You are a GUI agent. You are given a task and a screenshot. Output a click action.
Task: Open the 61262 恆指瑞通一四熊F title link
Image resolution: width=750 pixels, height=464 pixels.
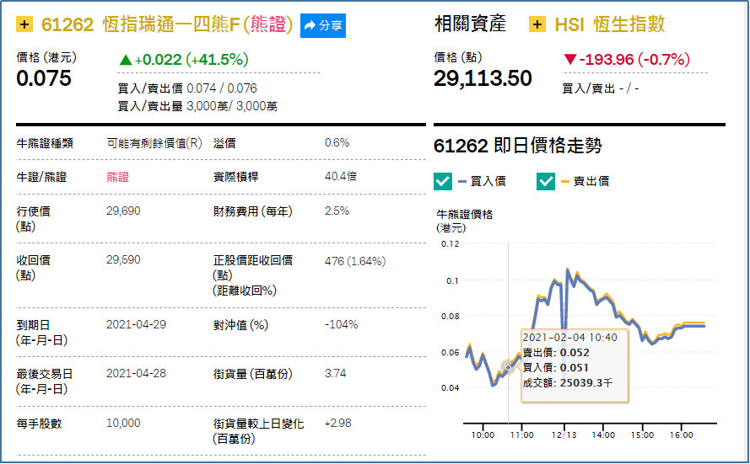point(166,24)
